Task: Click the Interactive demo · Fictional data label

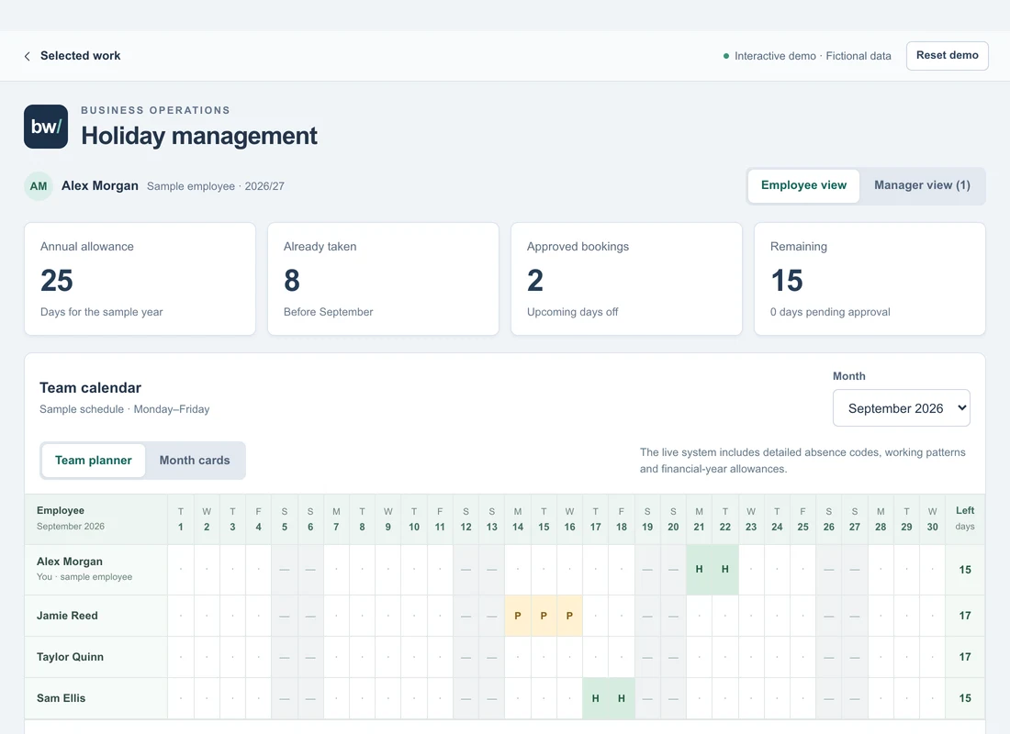Action: tap(813, 56)
